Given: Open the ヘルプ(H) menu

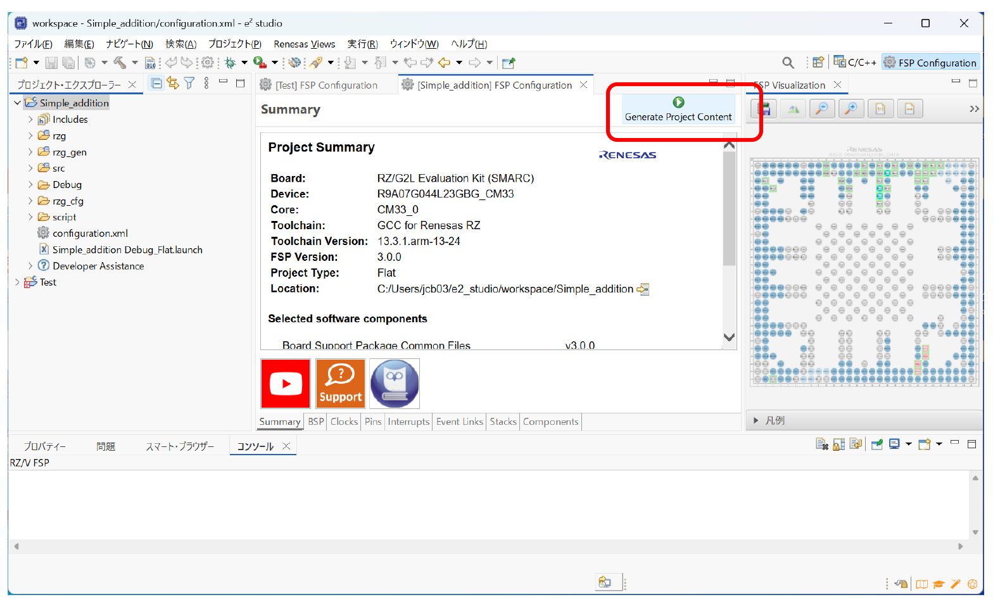Looking at the screenshot, I should tap(469, 44).
